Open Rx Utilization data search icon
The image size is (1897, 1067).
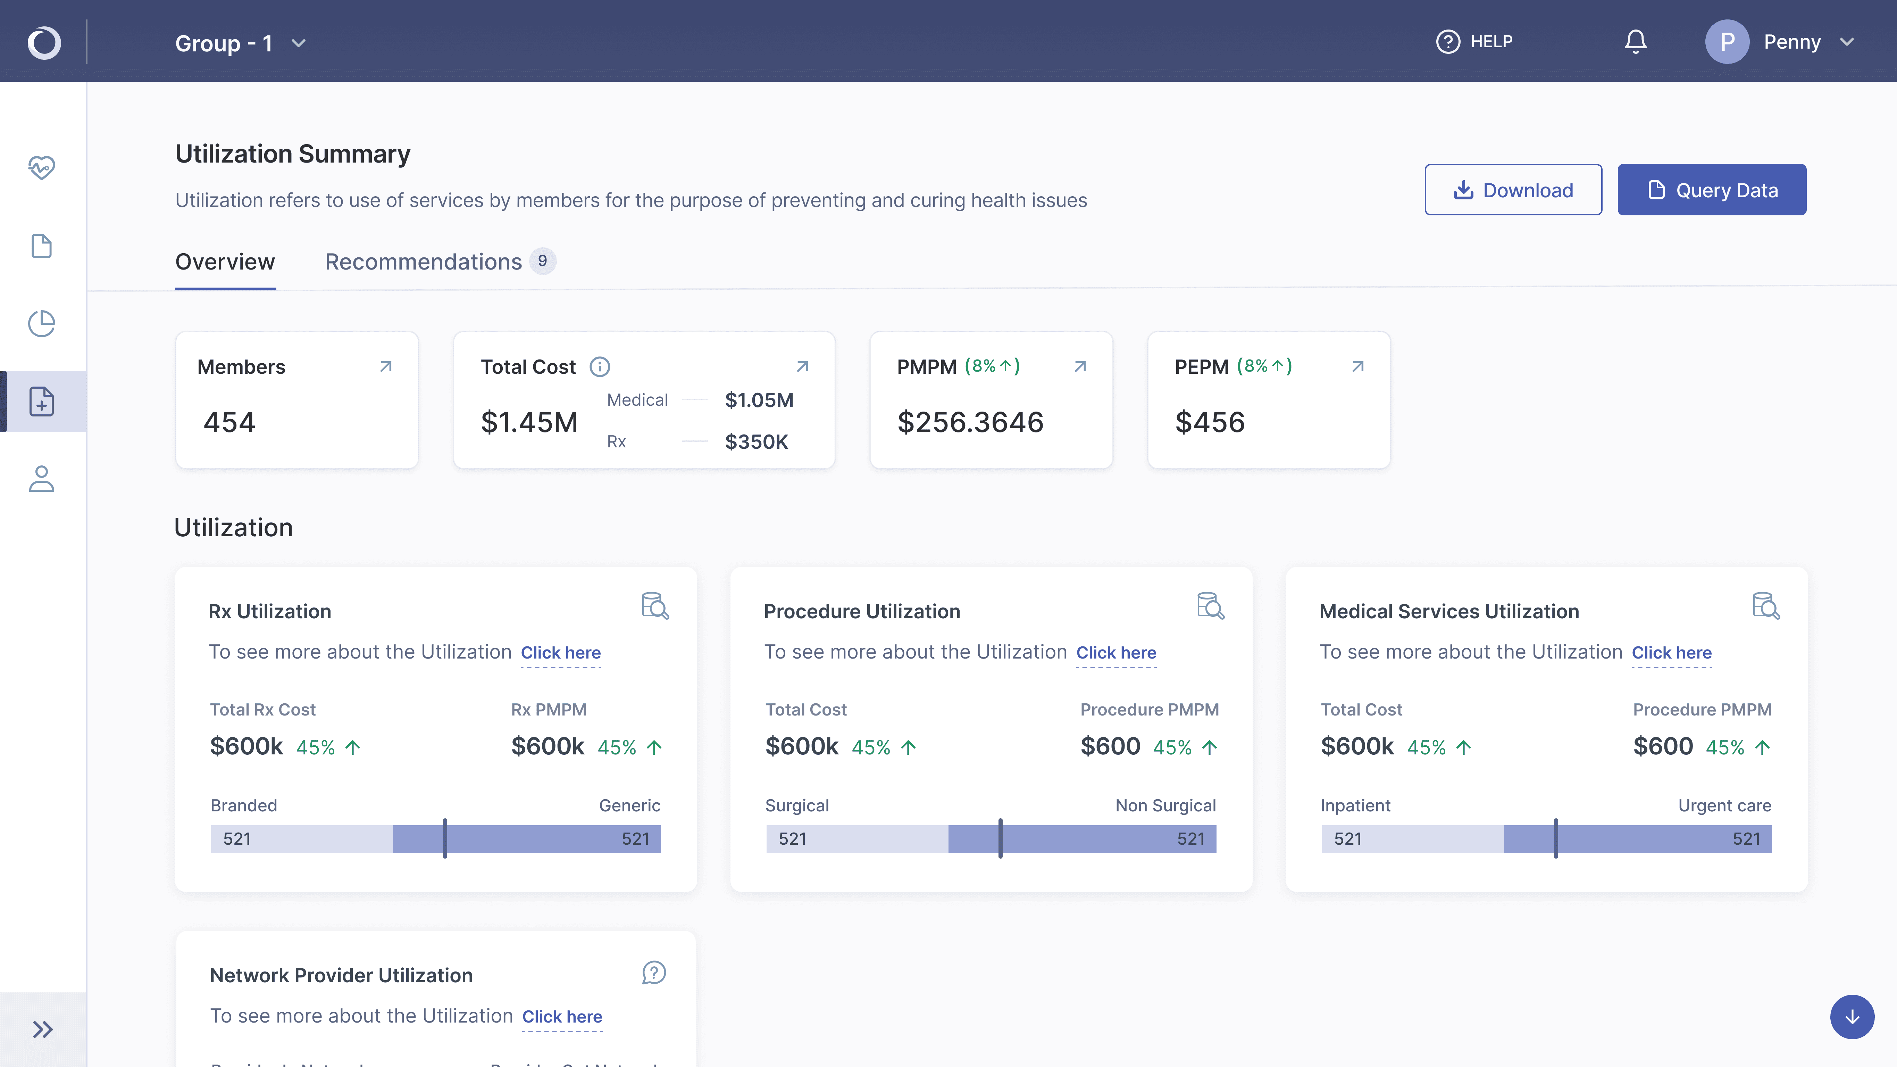point(655,605)
